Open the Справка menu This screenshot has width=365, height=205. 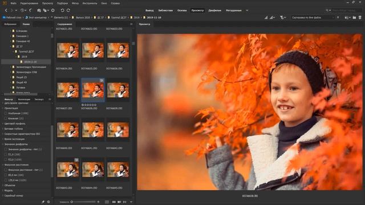[x=115, y=3]
